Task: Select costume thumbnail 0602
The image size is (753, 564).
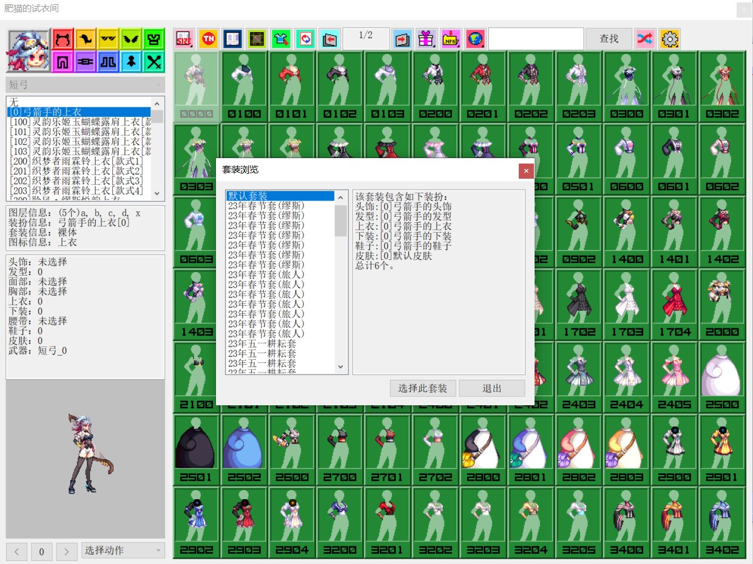Action: [x=723, y=159]
